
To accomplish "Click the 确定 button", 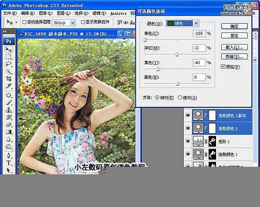I will (x=234, y=26).
